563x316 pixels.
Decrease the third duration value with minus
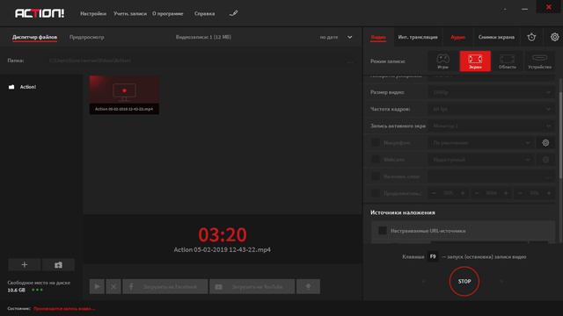pos(520,193)
